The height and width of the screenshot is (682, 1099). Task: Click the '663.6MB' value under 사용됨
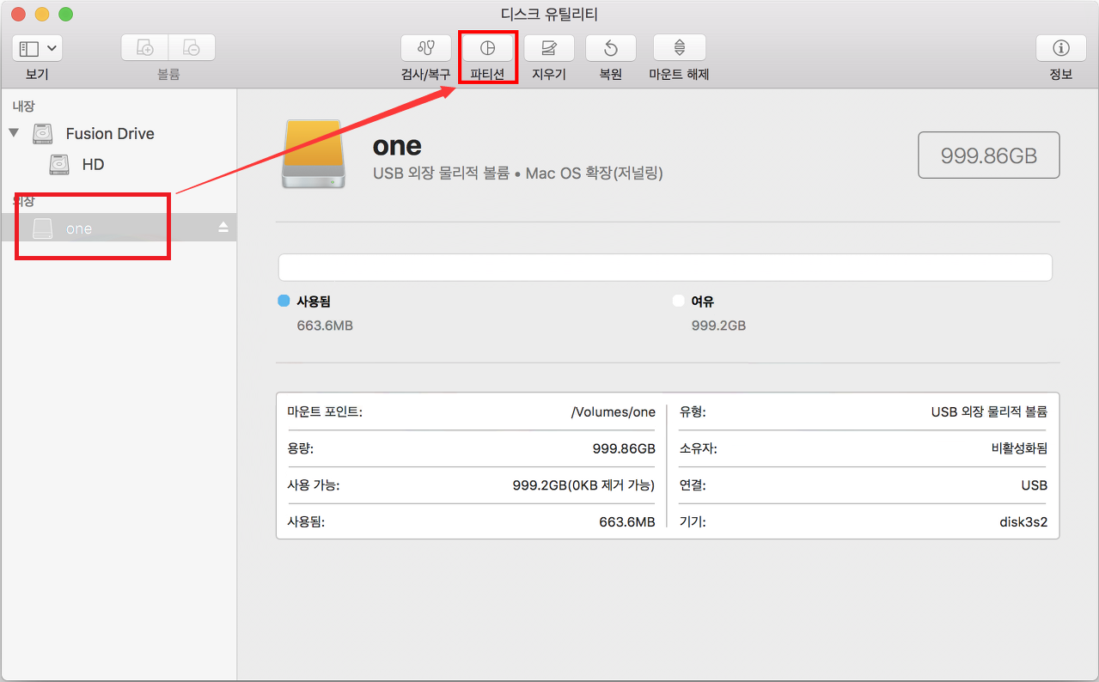325,326
